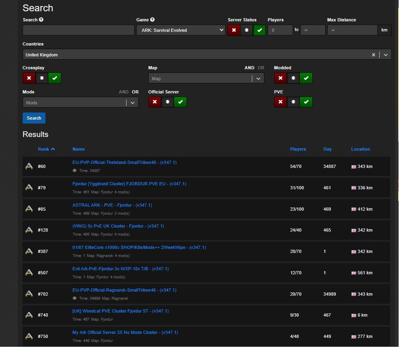
Task: Set Official Server filter to excluded (red X)
Action: click(155, 102)
